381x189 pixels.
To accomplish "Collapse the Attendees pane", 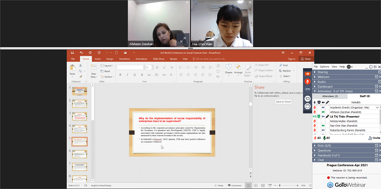I will coord(347,91).
